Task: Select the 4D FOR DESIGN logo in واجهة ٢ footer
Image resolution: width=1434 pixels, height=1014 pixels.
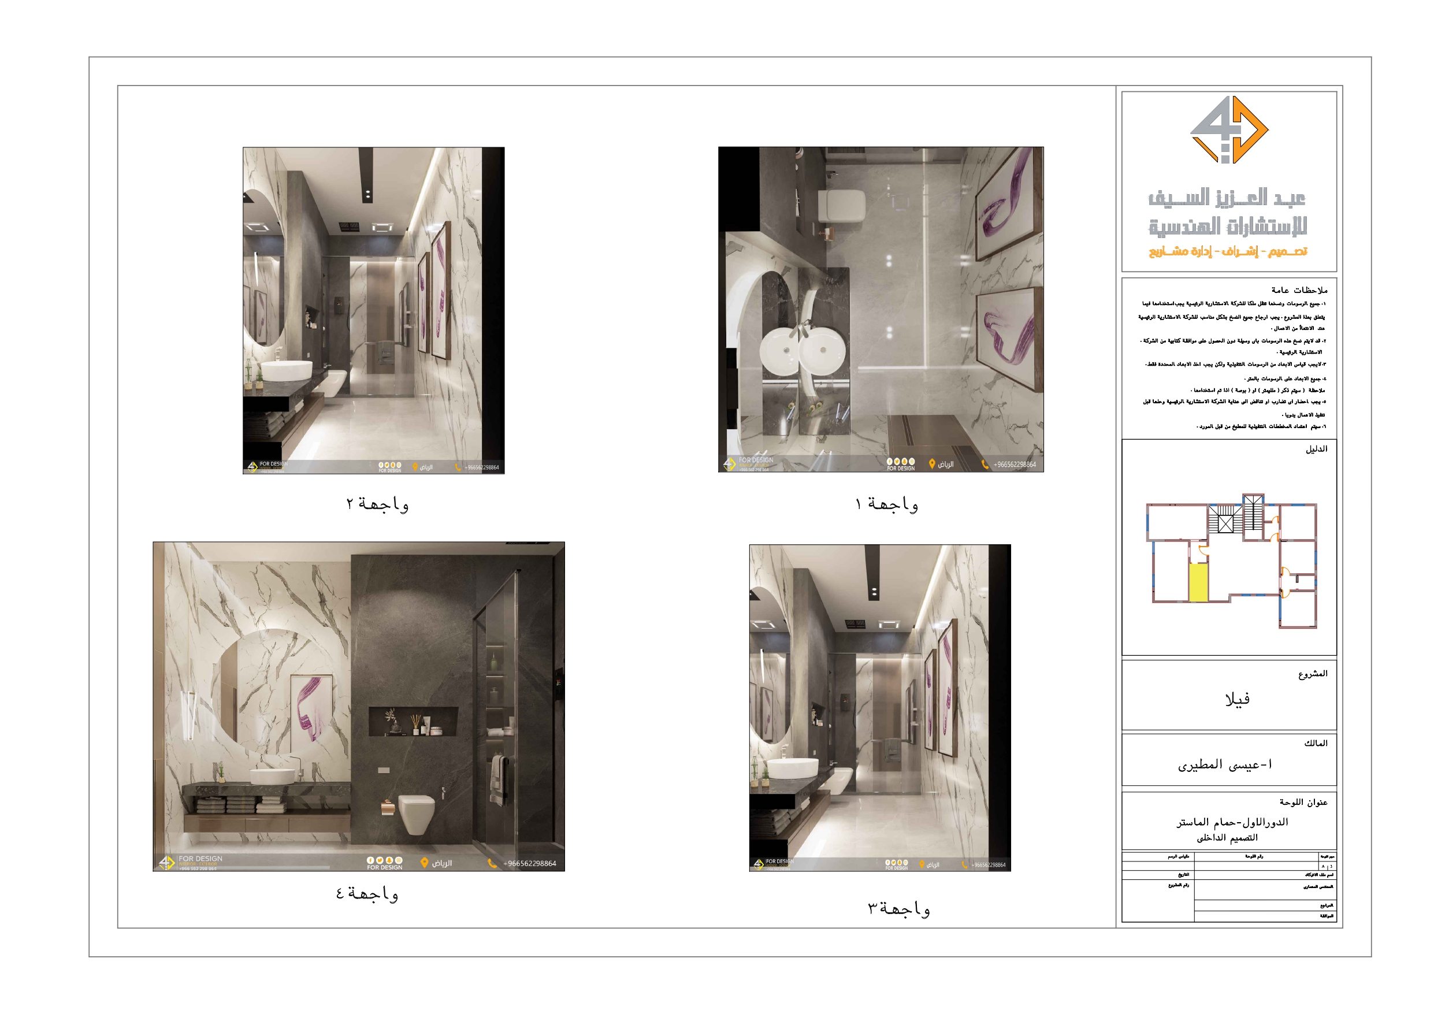Action: click(254, 467)
